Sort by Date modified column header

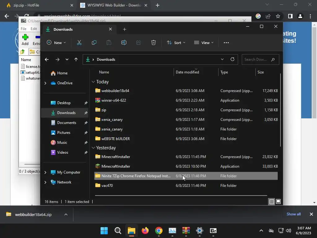tap(187, 72)
